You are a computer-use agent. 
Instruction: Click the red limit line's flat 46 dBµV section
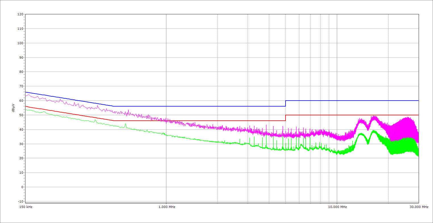199,121
